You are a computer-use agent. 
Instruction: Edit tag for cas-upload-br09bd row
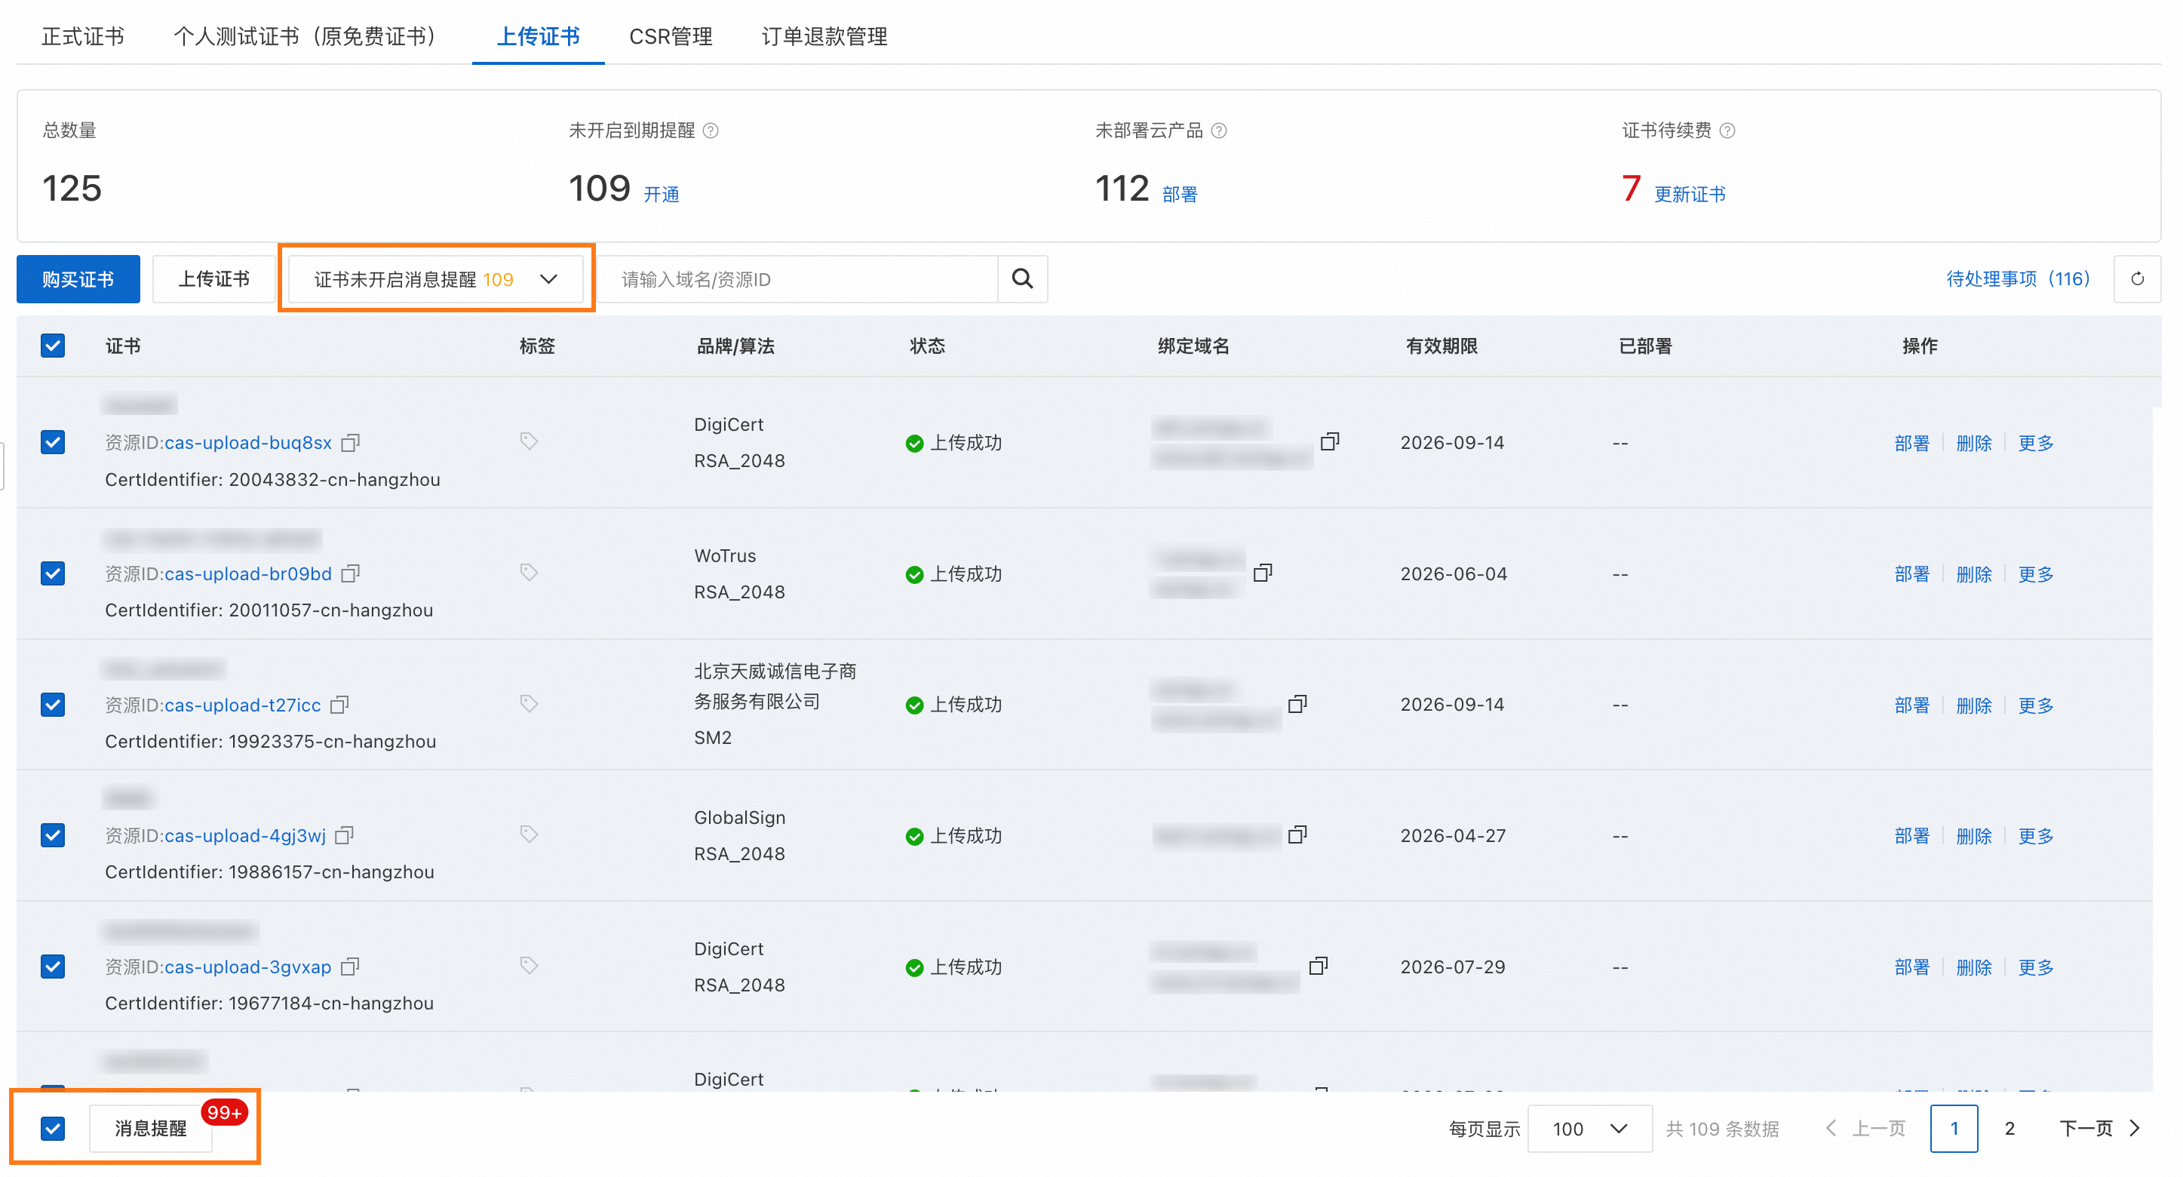[x=529, y=573]
